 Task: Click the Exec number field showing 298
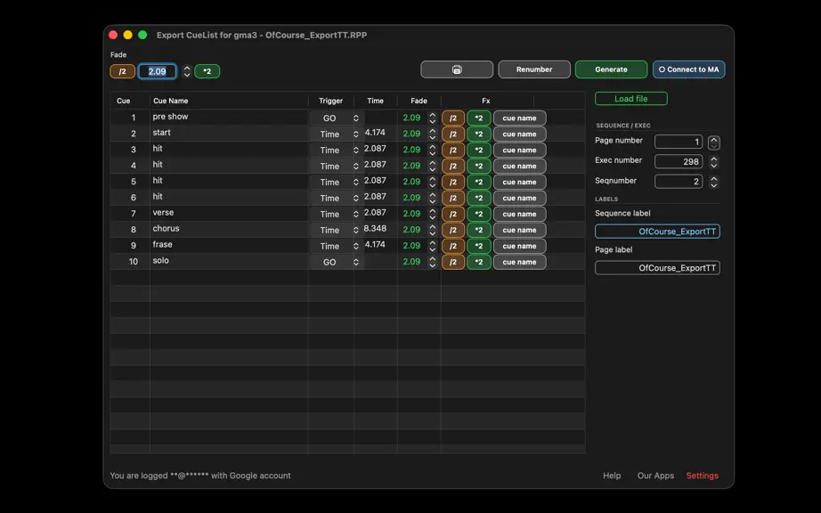679,162
